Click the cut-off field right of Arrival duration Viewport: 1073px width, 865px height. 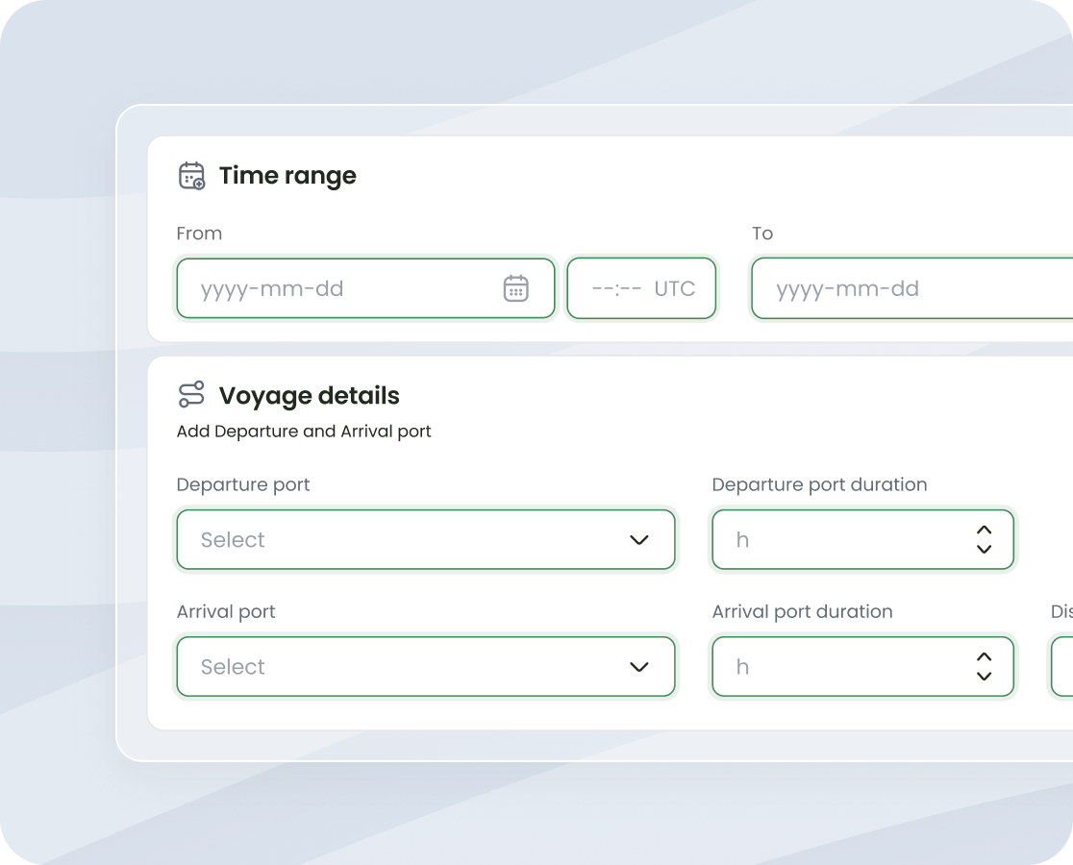1062,667
